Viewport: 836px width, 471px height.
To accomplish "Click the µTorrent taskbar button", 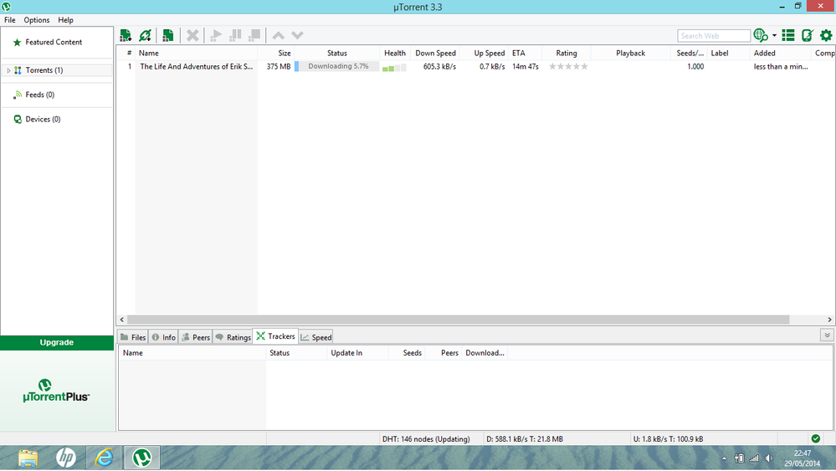I will point(141,458).
